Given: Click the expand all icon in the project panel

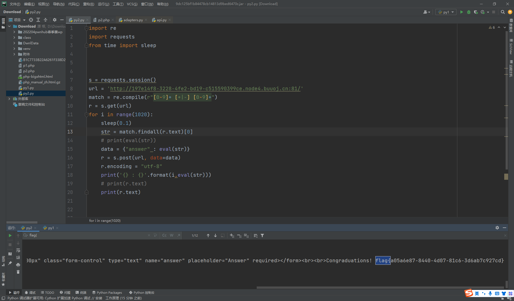Looking at the screenshot, I should [x=38, y=20].
